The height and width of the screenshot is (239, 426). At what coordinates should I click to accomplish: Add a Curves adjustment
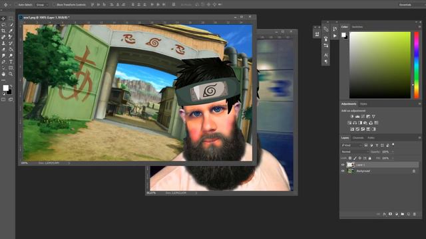point(363,116)
